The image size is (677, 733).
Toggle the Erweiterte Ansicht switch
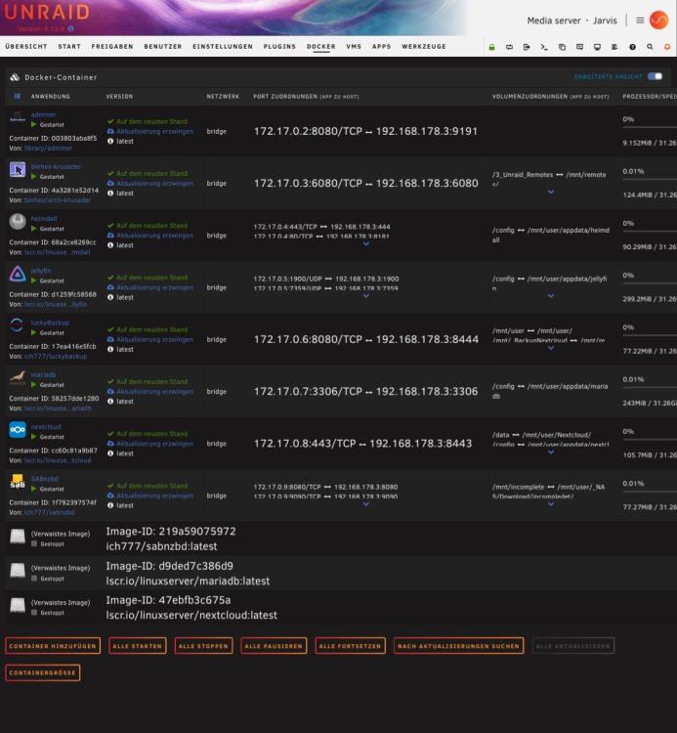[656, 76]
